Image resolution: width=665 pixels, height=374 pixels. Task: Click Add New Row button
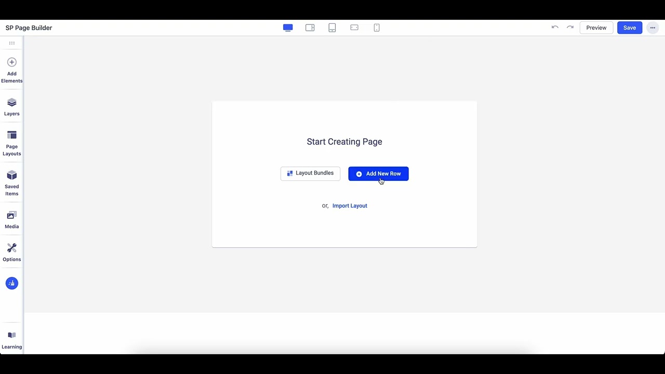(378, 173)
